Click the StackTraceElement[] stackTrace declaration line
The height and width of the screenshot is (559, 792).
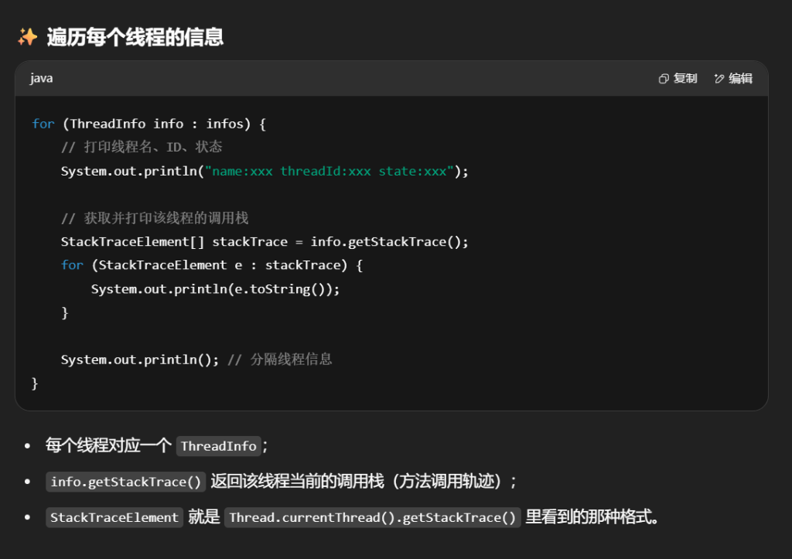point(265,242)
